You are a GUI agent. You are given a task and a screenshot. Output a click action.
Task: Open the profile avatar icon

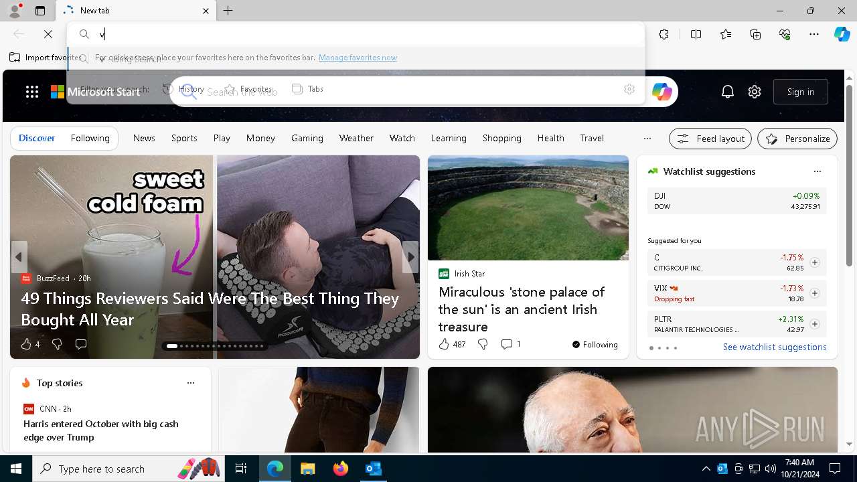(14, 11)
